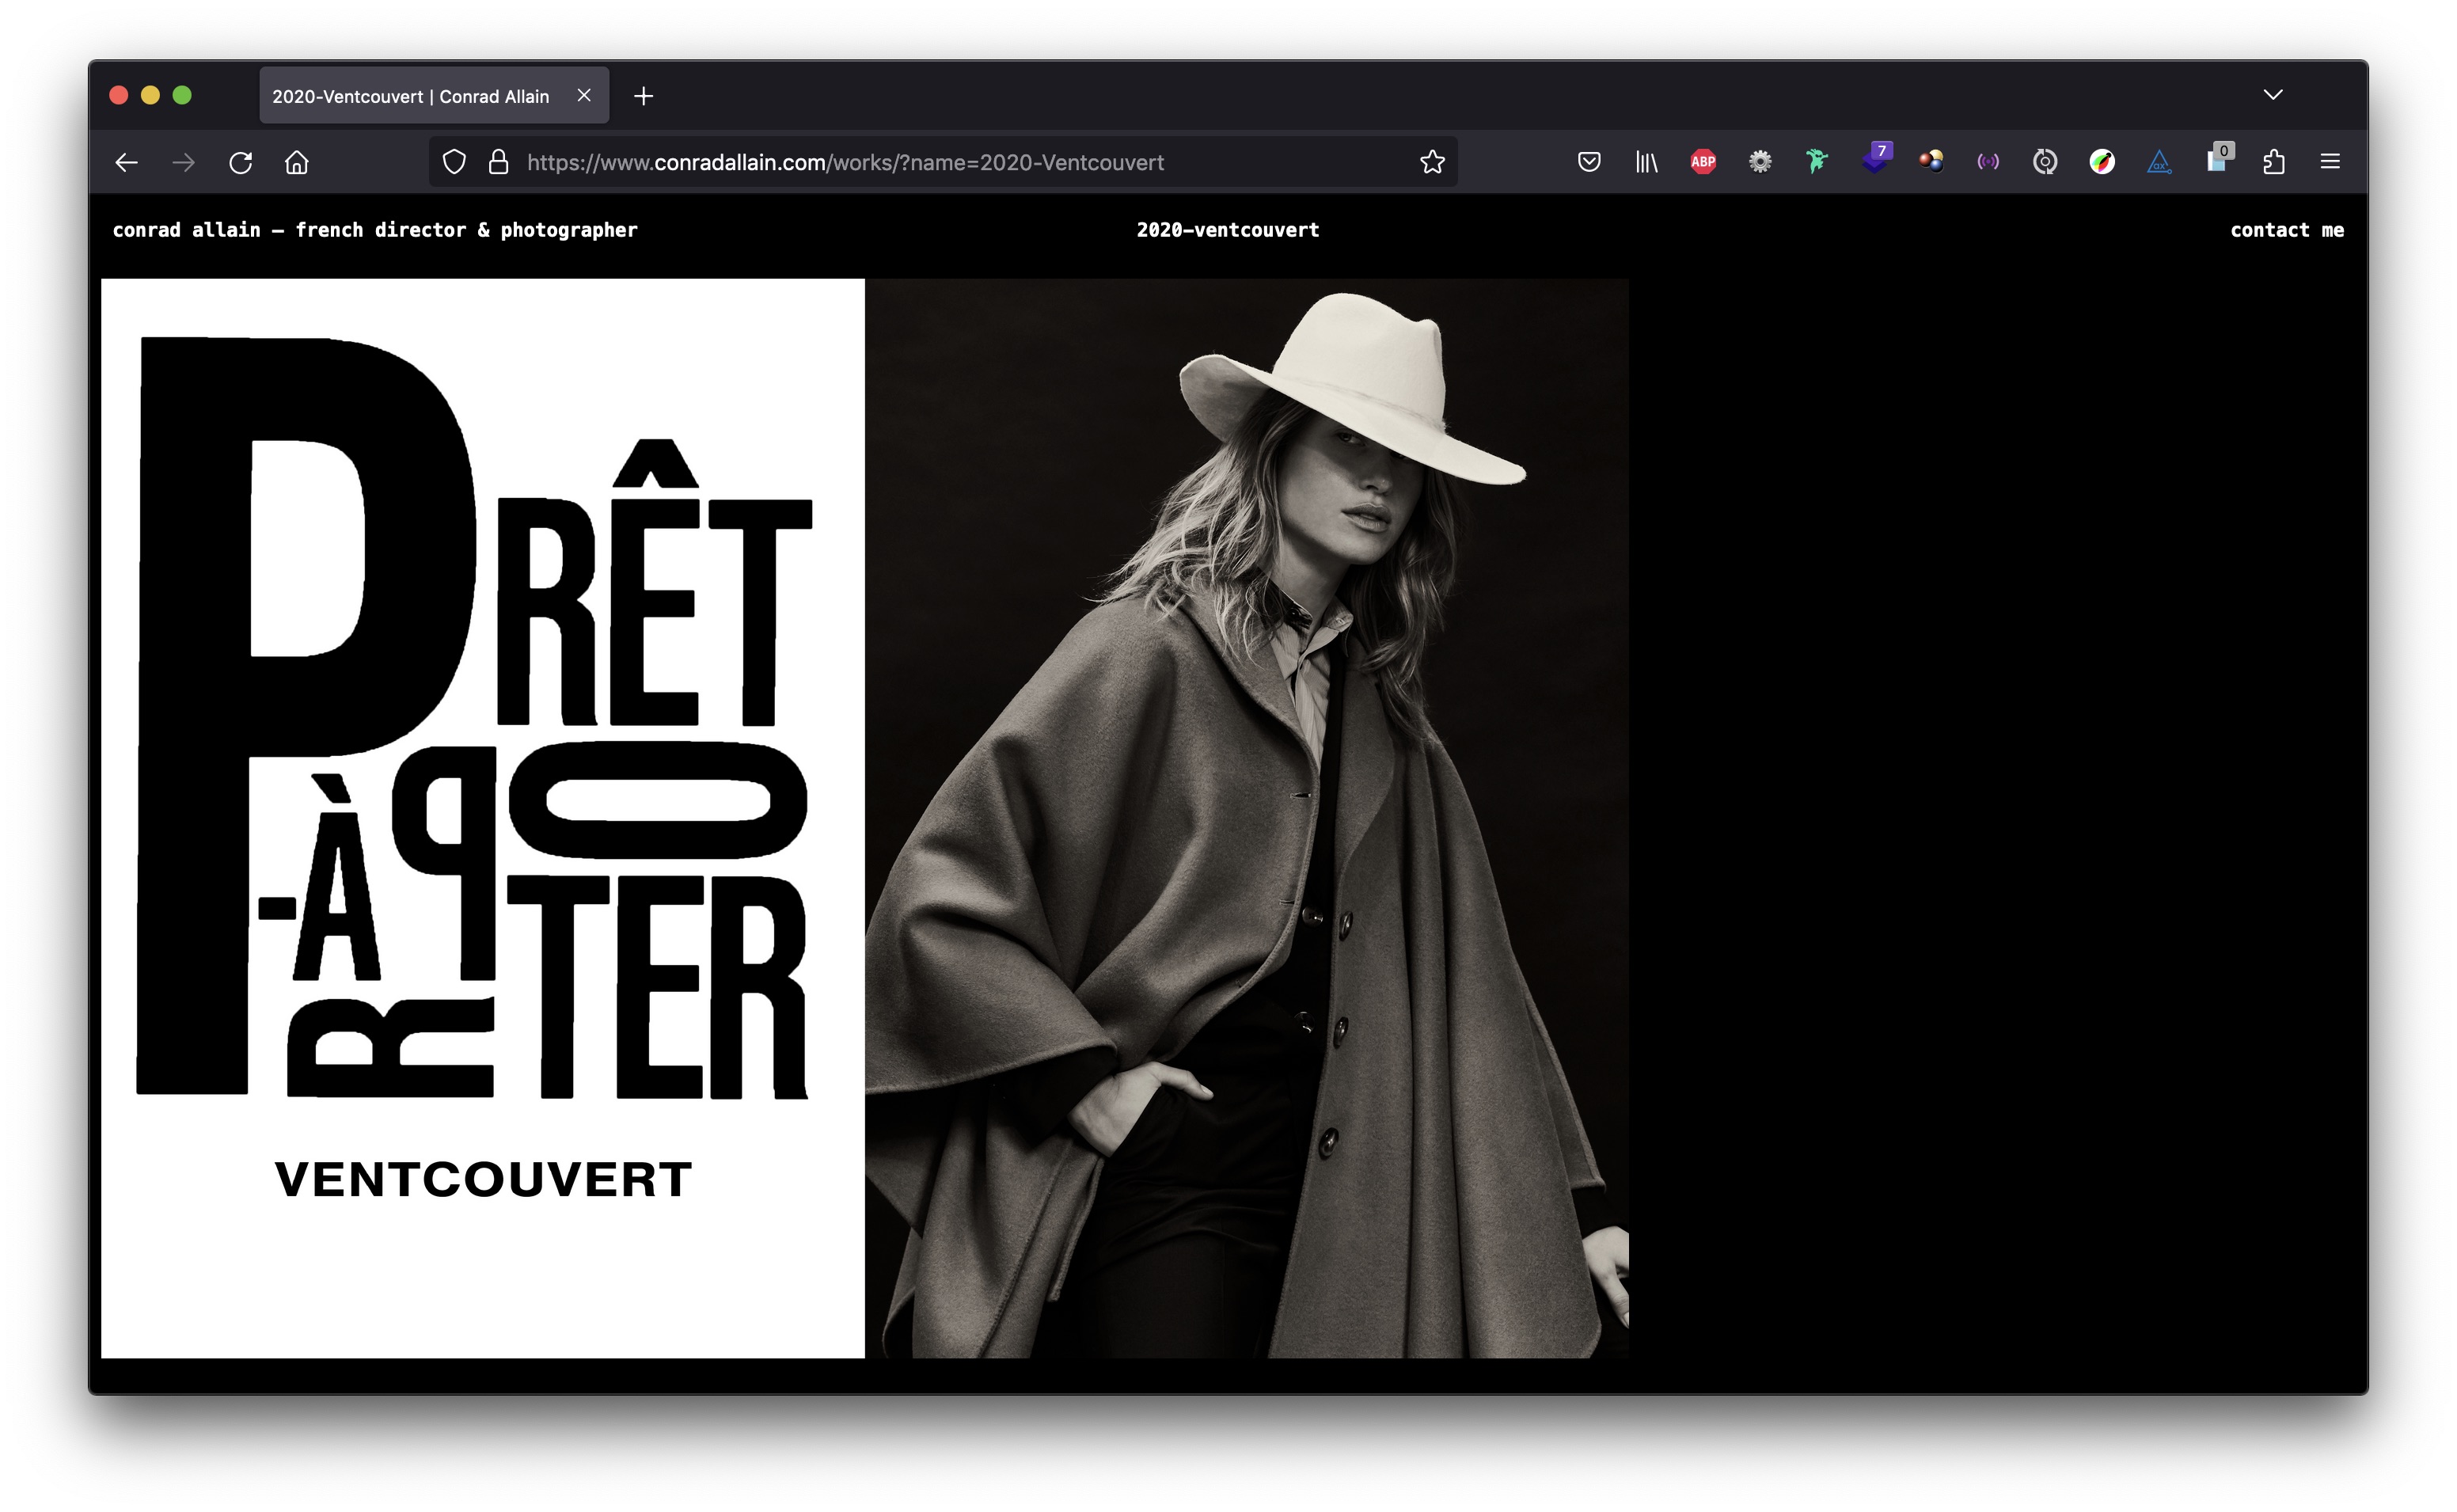This screenshot has width=2457, height=1512.
Task: Open the purple broadcast signal extension
Action: (x=1988, y=162)
